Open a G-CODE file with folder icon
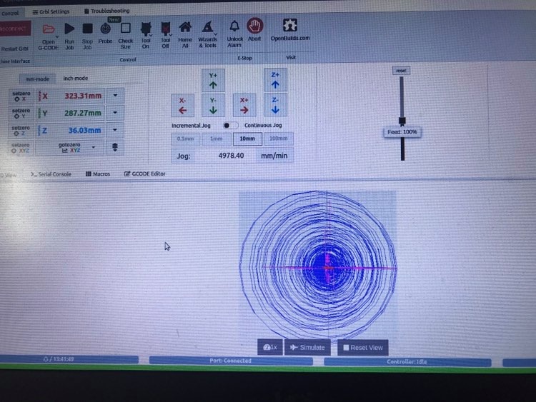536x402 pixels. (49, 31)
